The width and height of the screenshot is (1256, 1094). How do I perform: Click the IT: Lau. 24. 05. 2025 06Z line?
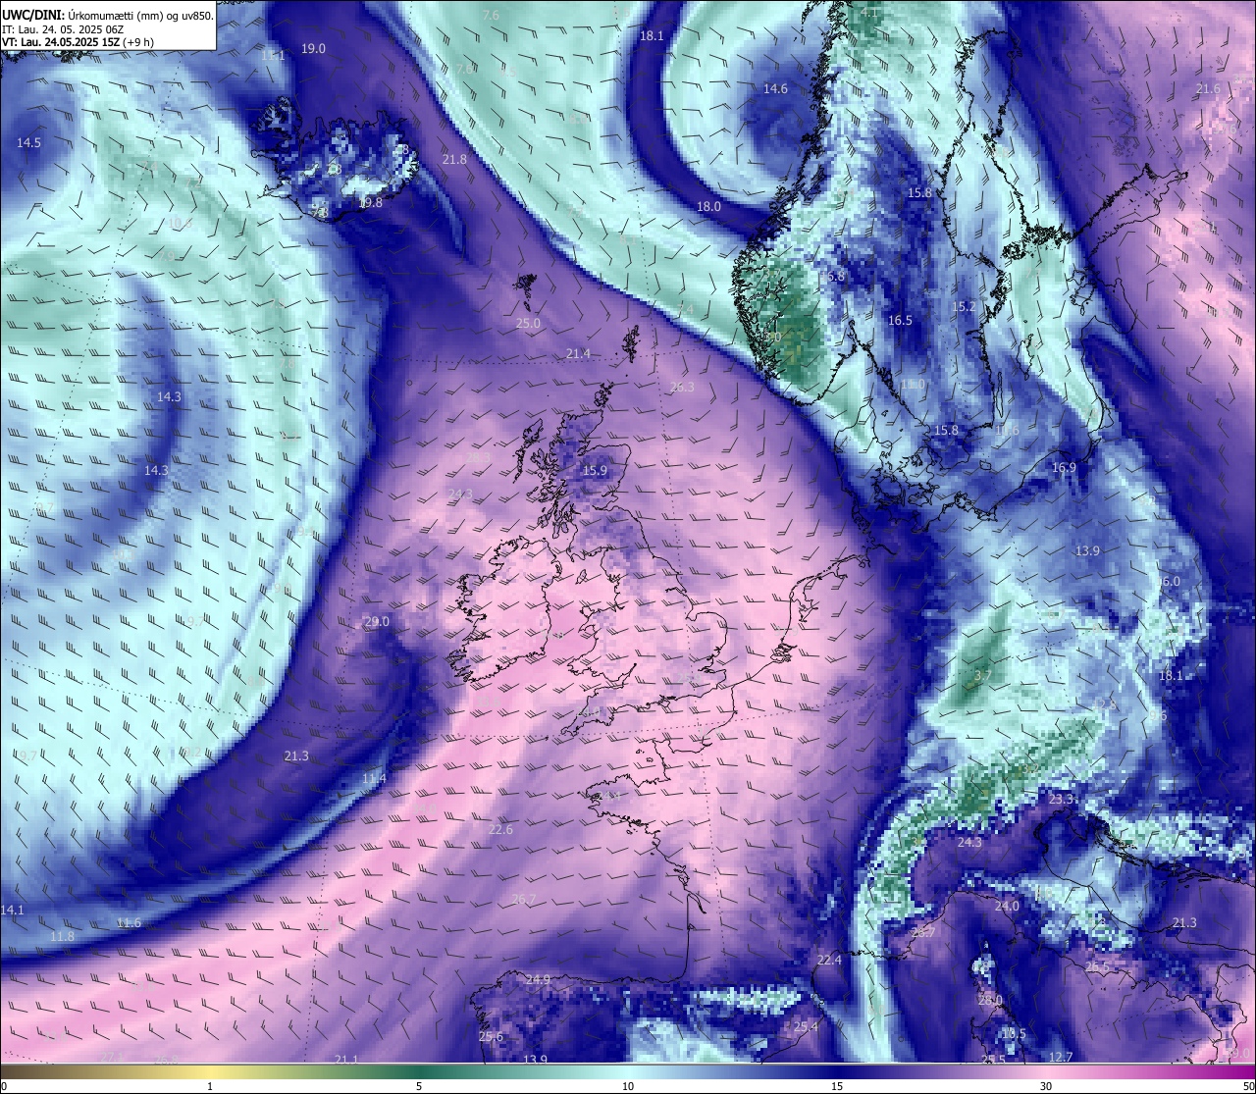click(63, 29)
